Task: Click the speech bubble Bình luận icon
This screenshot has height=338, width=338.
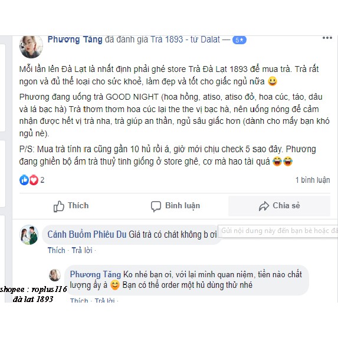Action: click(156, 206)
